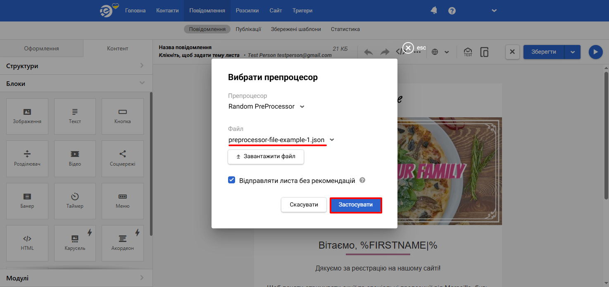This screenshot has width=609, height=287.
Task: Collapse the Блоки section
Action: click(76, 83)
